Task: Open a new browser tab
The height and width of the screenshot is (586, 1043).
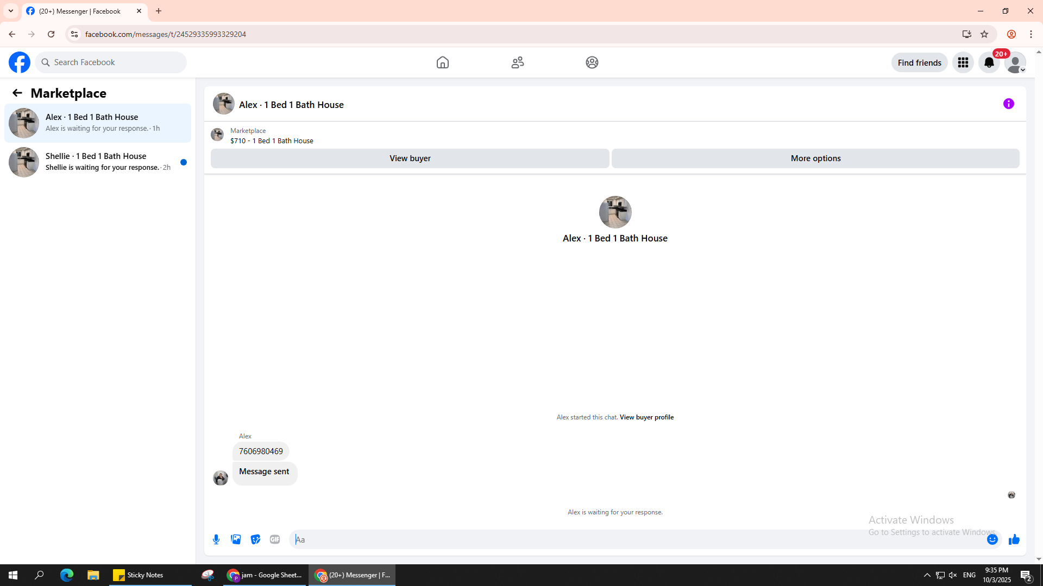Action: tap(159, 11)
